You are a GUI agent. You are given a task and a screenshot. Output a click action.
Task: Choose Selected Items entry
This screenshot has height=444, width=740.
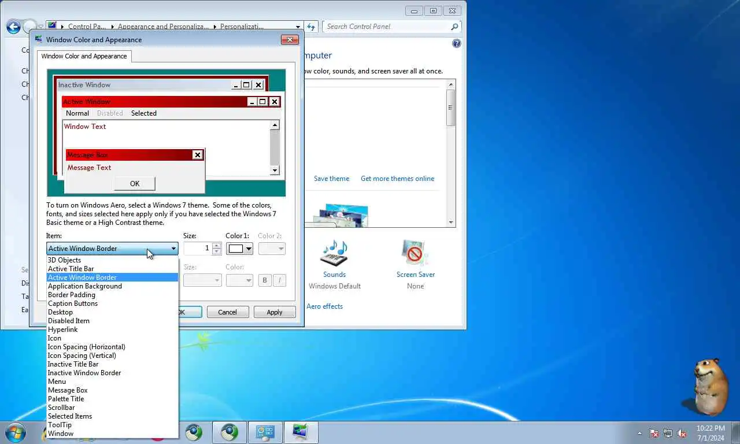coord(112,416)
